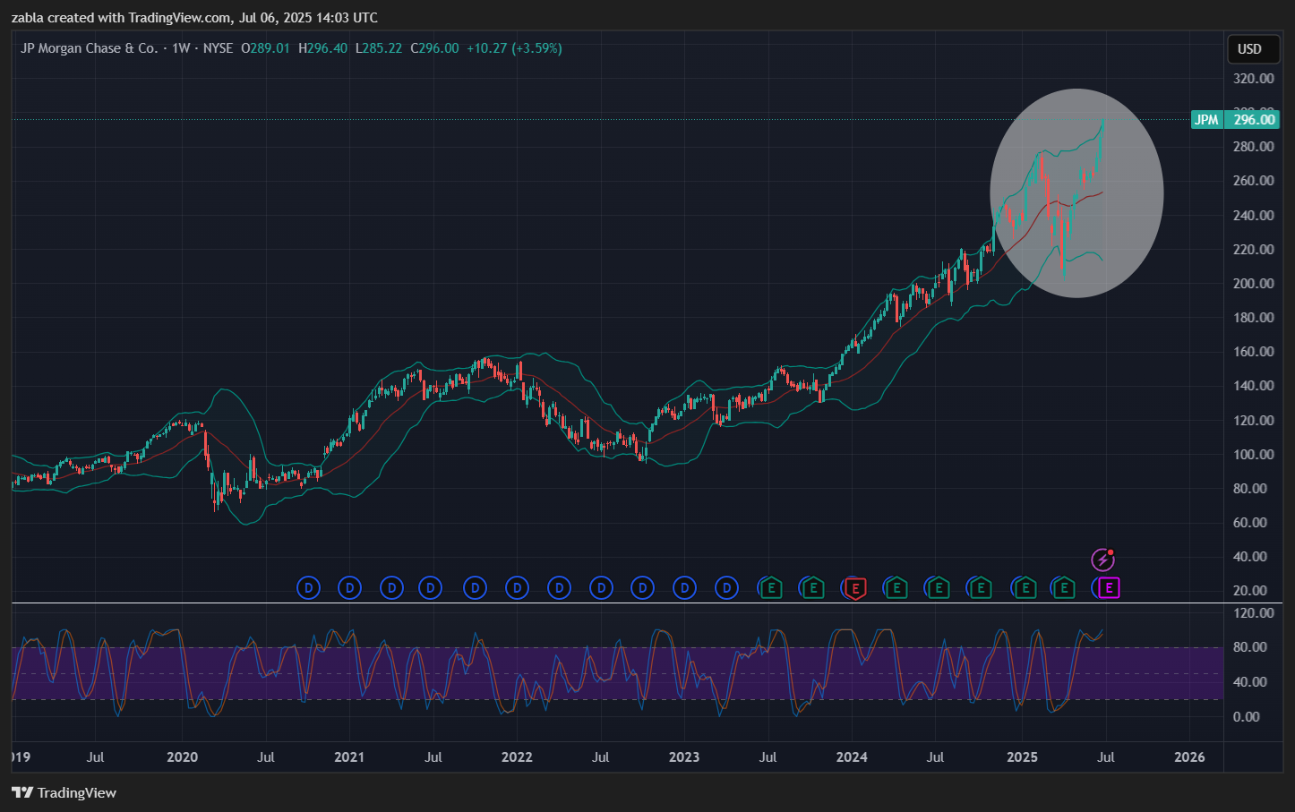Click the 296.00 current price label
This screenshot has height=812, width=1295.
pos(1253,120)
